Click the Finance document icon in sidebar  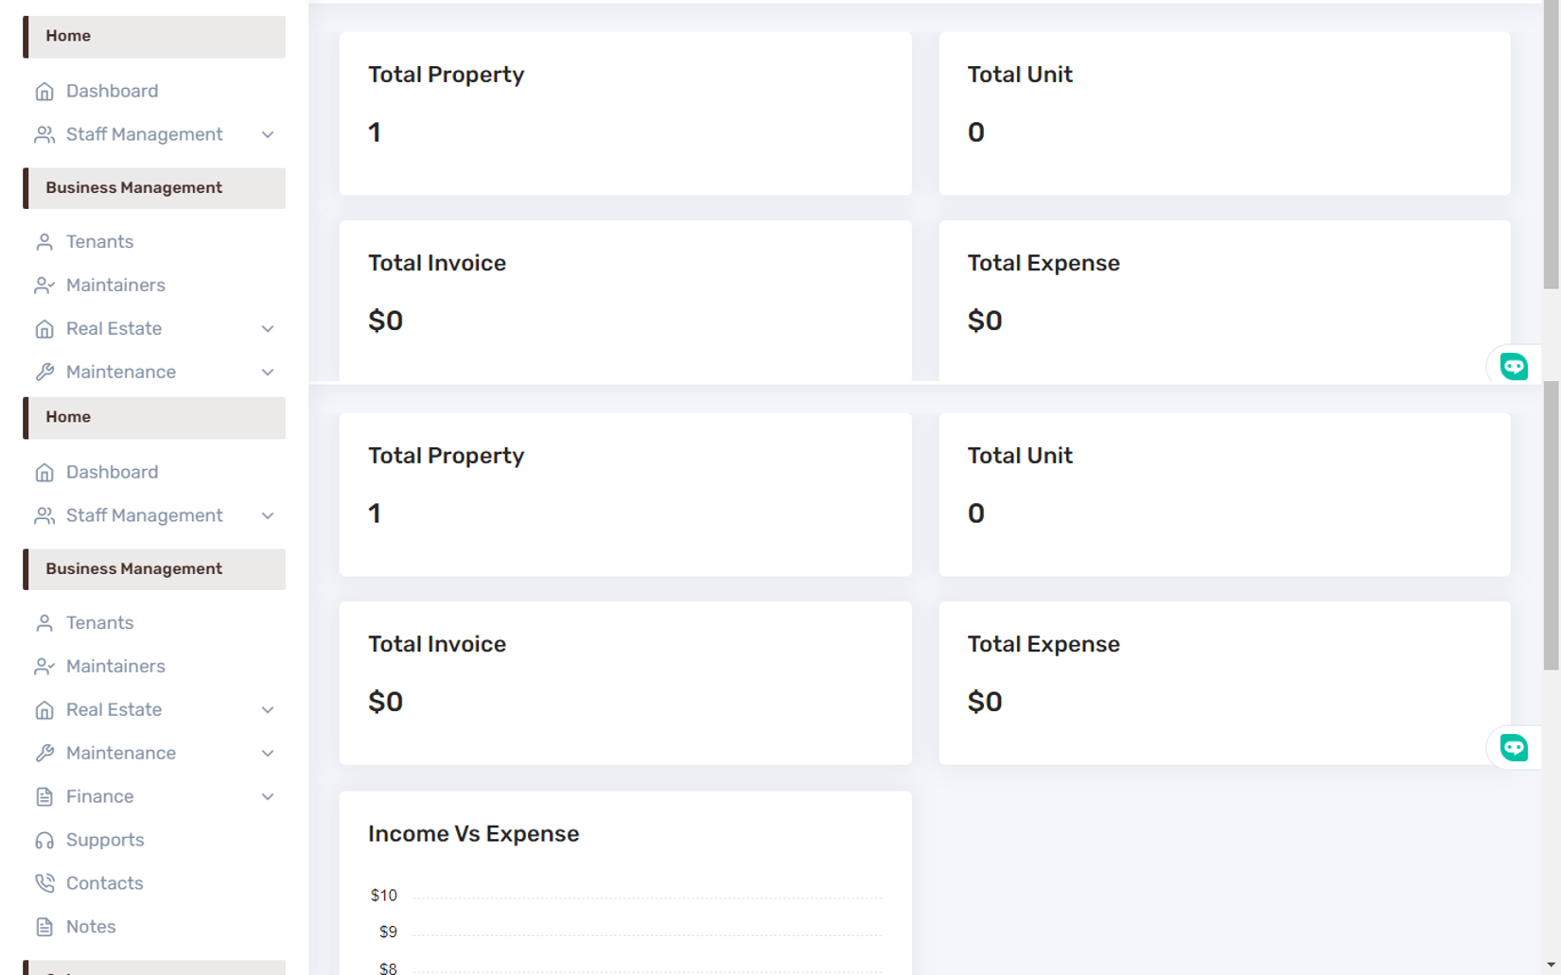(x=44, y=797)
